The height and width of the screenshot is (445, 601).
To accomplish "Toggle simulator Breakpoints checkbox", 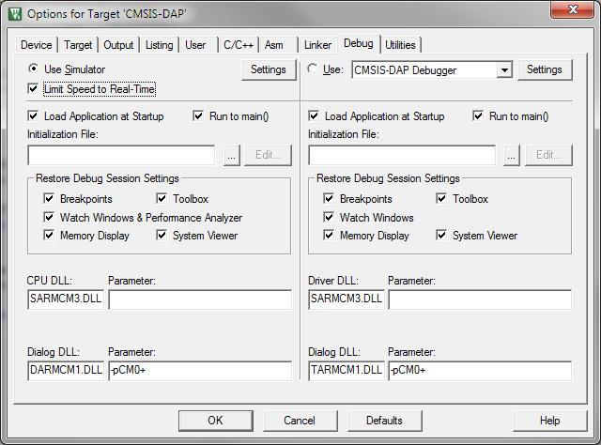I will point(49,198).
